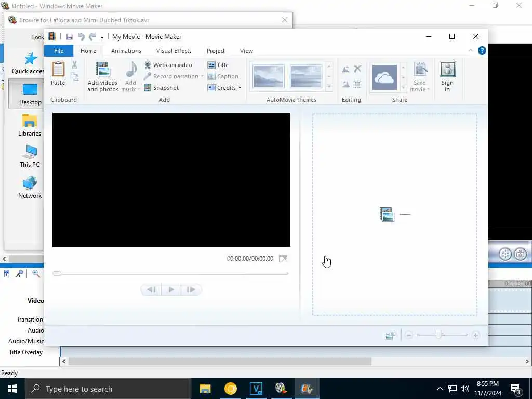Switch to the Home tab
The image size is (532, 399).
point(88,51)
